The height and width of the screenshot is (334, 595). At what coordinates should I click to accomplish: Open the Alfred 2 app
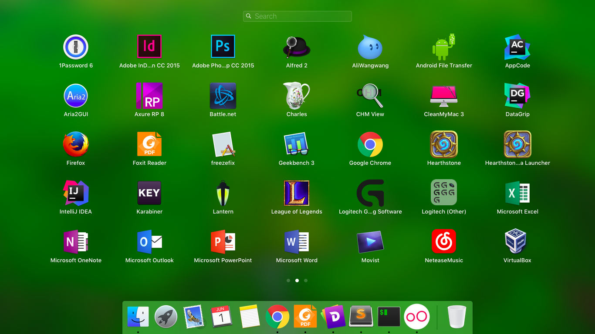(297, 47)
